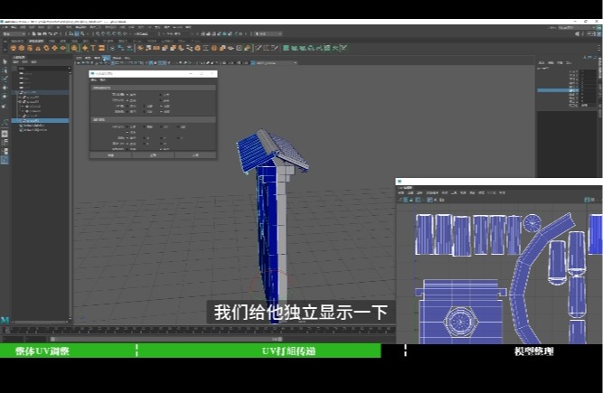Create a polygon cylinder from the shelf
603x393 pixels.
(30, 48)
